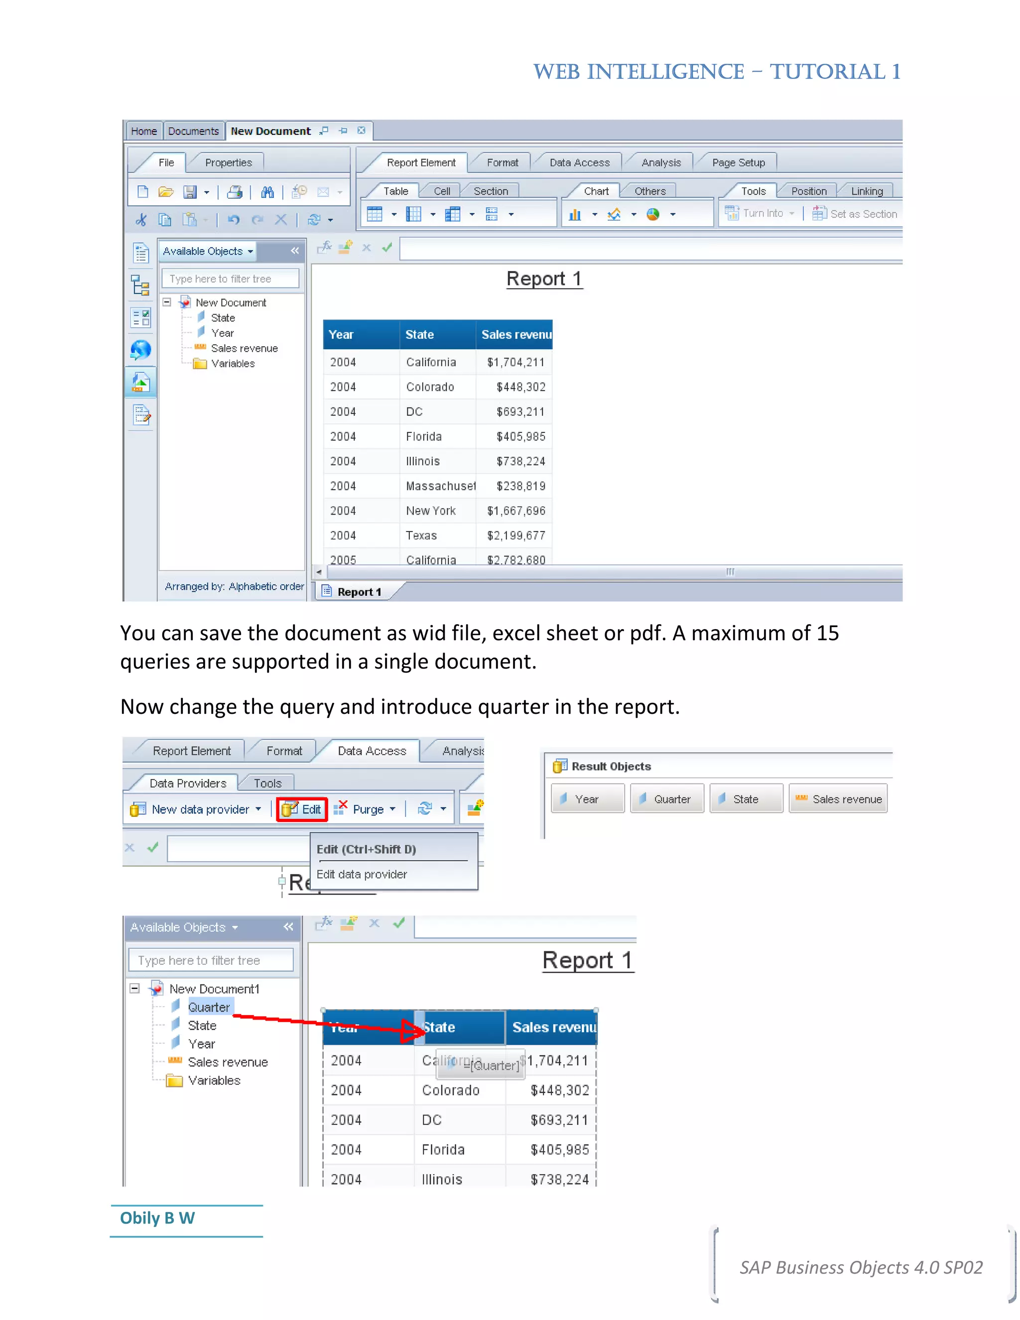Open the Properties tab
The image size is (1020, 1320).
tap(228, 162)
